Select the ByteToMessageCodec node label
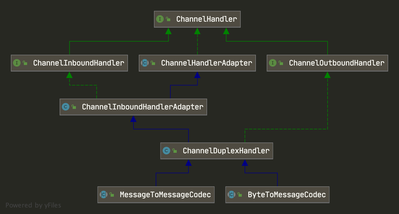 (x=287, y=195)
